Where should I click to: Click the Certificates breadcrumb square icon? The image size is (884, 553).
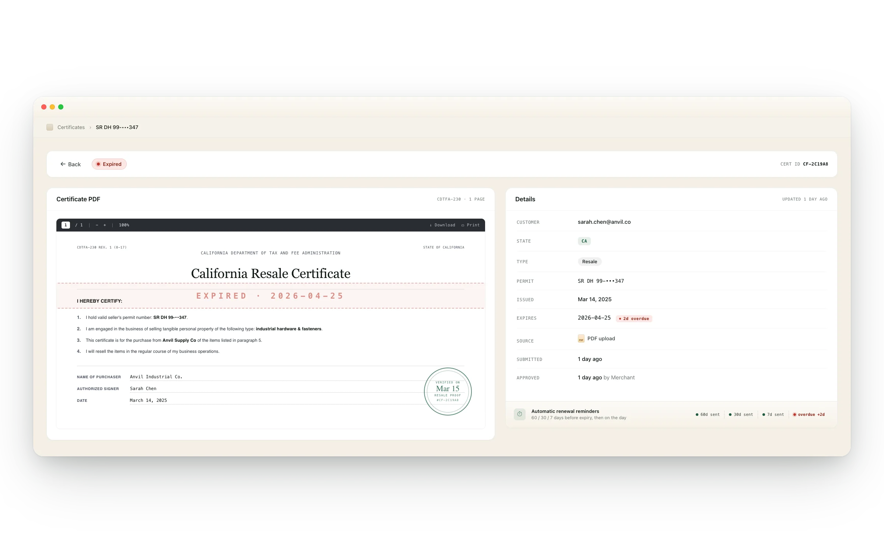tap(50, 127)
